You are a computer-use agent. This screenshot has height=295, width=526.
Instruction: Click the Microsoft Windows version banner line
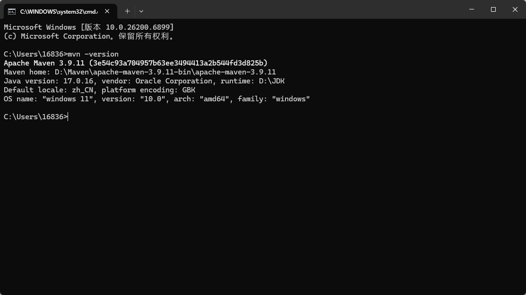88,27
